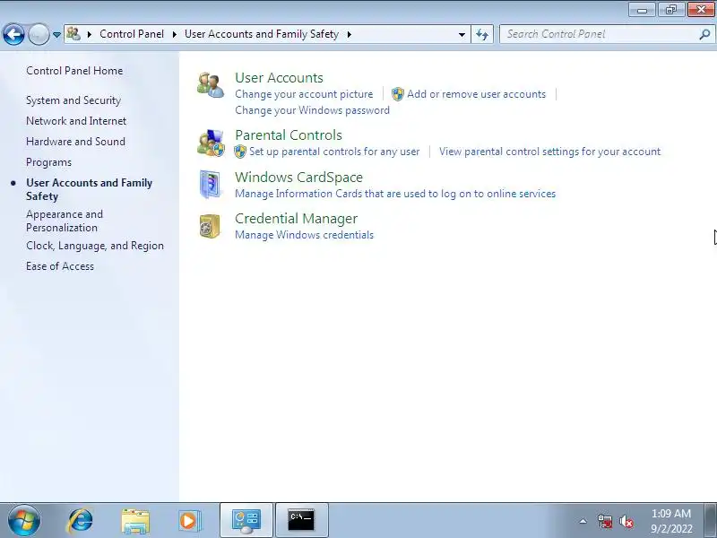The height and width of the screenshot is (538, 717).
Task: Minimize the Control Panel window
Action: [x=642, y=9]
